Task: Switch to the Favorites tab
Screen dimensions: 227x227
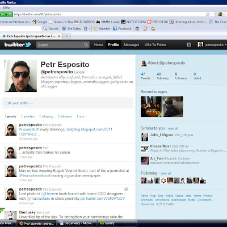Action: [x=28, y=116]
